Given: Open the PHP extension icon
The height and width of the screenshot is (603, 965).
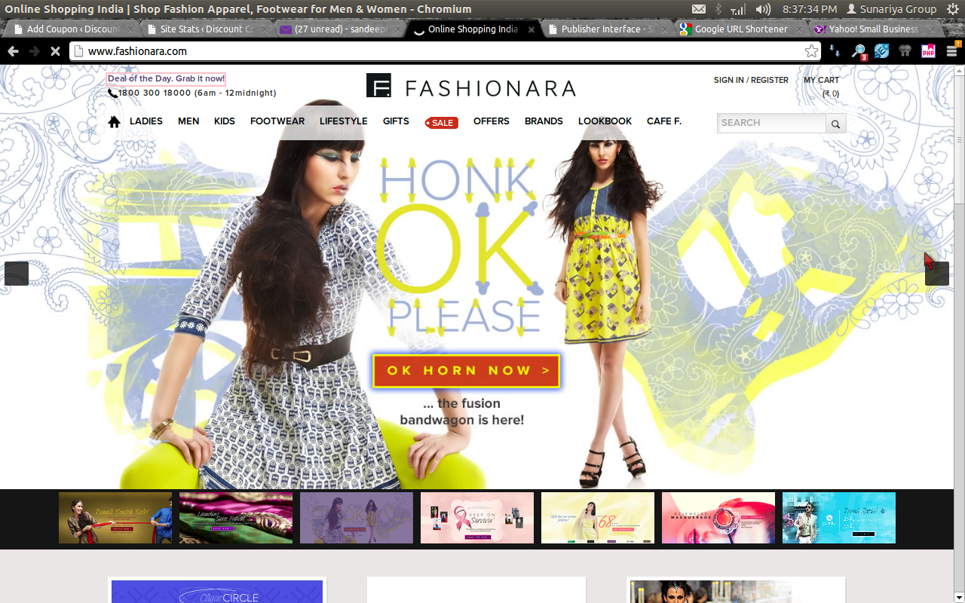Looking at the screenshot, I should 928,51.
